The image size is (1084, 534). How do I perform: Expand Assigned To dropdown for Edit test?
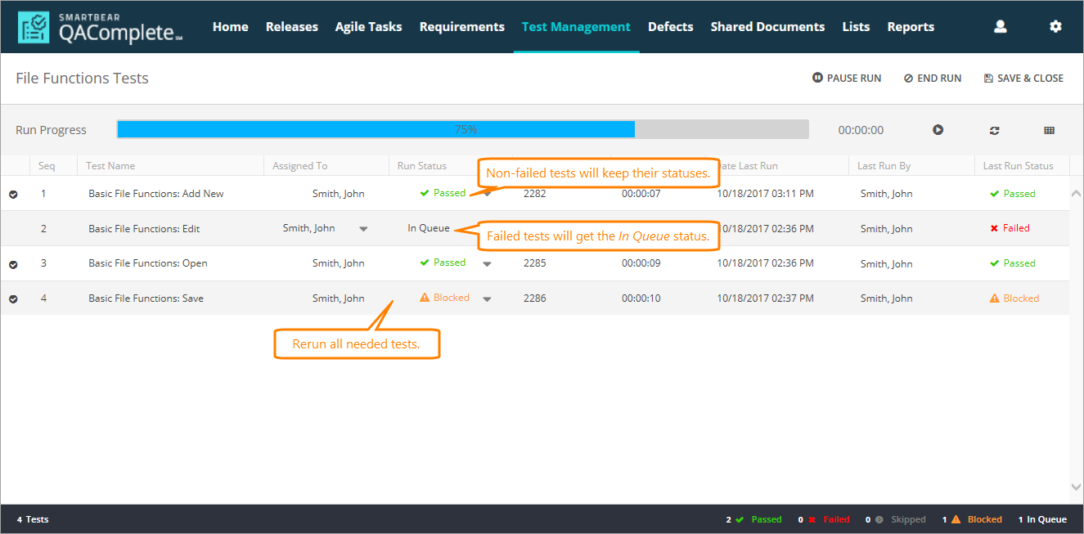pyautogui.click(x=363, y=229)
